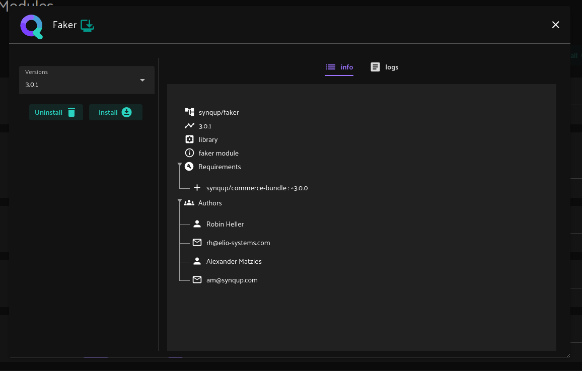Click the Requirements label
The image size is (582, 371).
pos(220,167)
